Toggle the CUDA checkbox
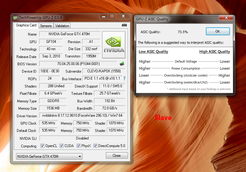This screenshot has width=246, height=172. [62, 146]
